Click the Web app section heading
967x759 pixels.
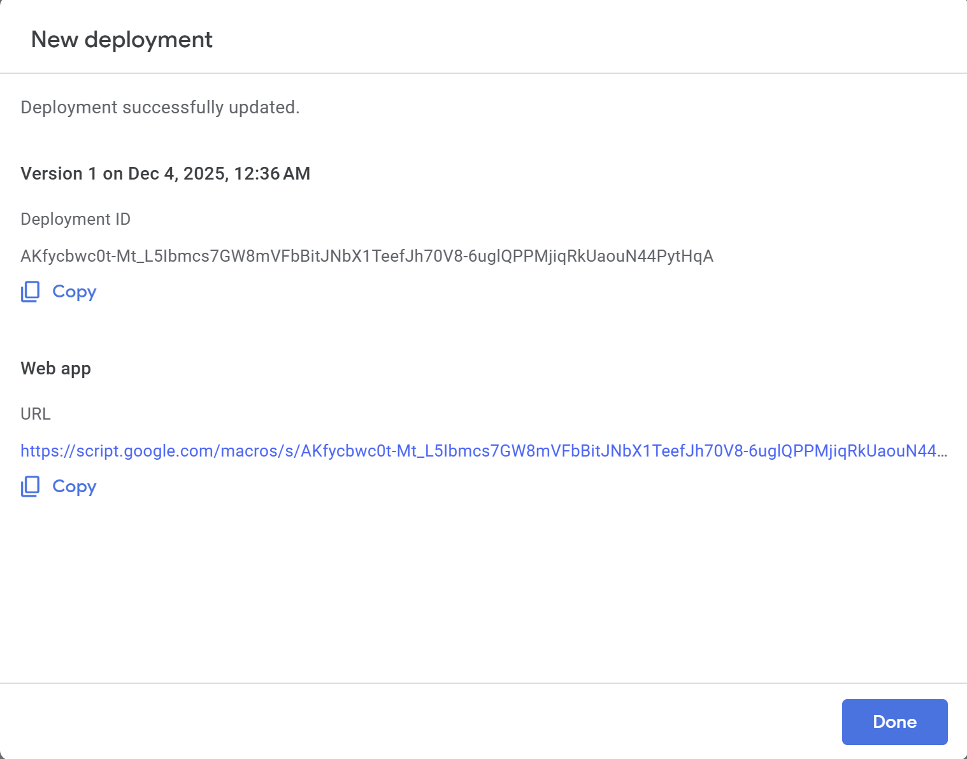(x=55, y=368)
